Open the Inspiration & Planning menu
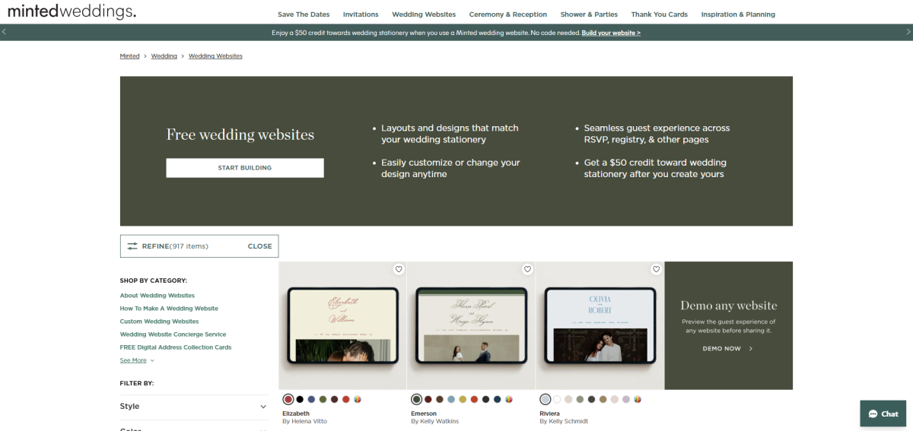This screenshot has height=431, width=913. click(x=738, y=14)
